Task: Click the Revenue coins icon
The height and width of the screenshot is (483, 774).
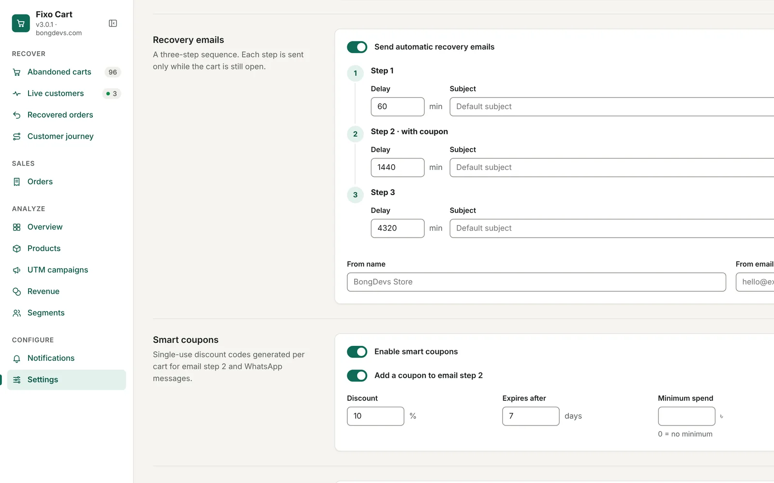Action: [x=17, y=291]
